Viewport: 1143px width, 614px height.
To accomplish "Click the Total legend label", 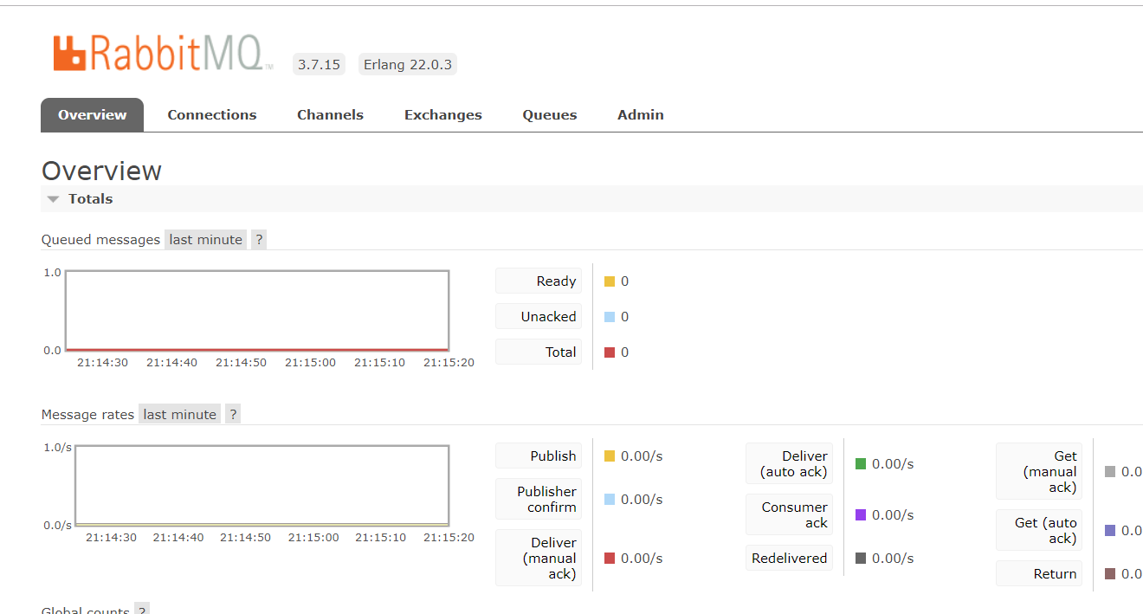I will click(x=539, y=352).
